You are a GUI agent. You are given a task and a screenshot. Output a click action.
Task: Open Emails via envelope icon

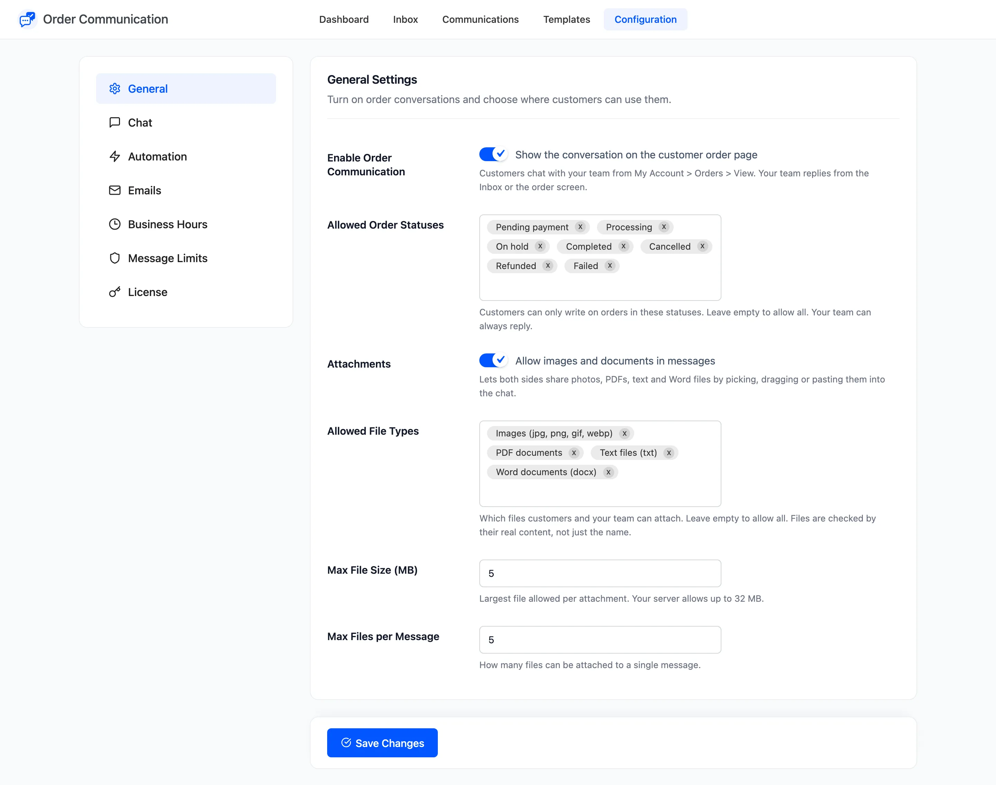[114, 190]
